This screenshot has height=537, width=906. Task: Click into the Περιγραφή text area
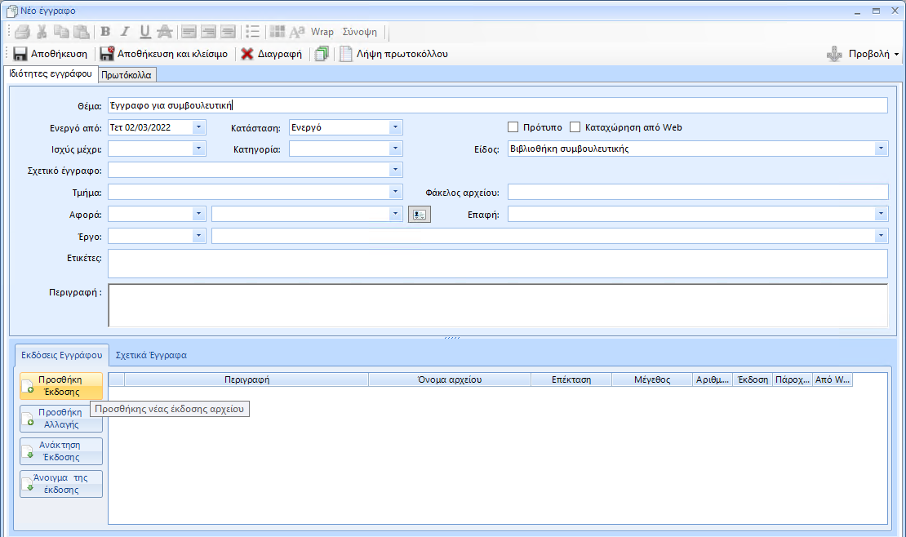[x=498, y=305]
